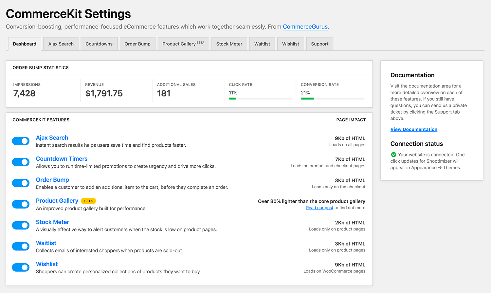Click View Documentation link

coord(414,129)
